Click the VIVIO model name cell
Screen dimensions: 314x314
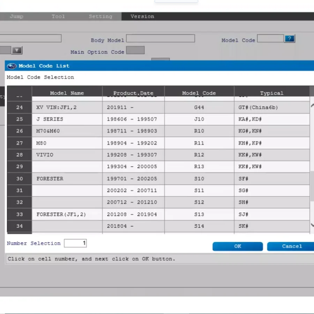click(x=67, y=155)
